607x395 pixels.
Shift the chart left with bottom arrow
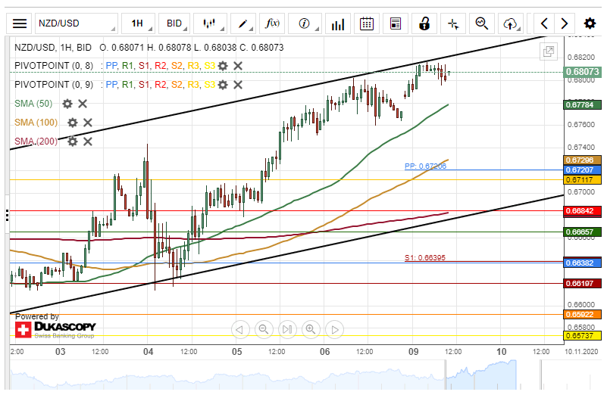point(240,330)
